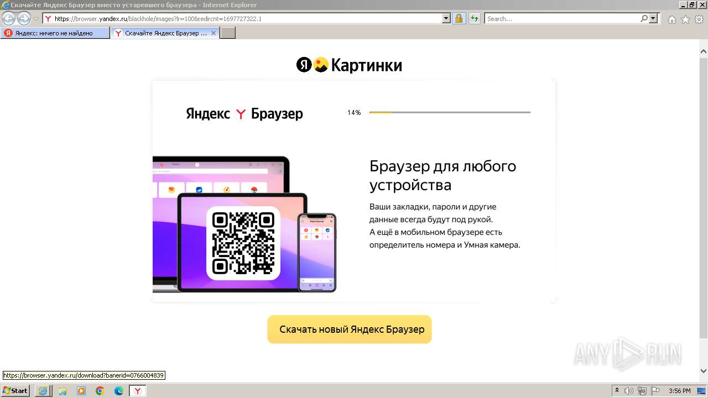The width and height of the screenshot is (708, 398).
Task: Click the search magnifier icon
Action: (x=644, y=19)
